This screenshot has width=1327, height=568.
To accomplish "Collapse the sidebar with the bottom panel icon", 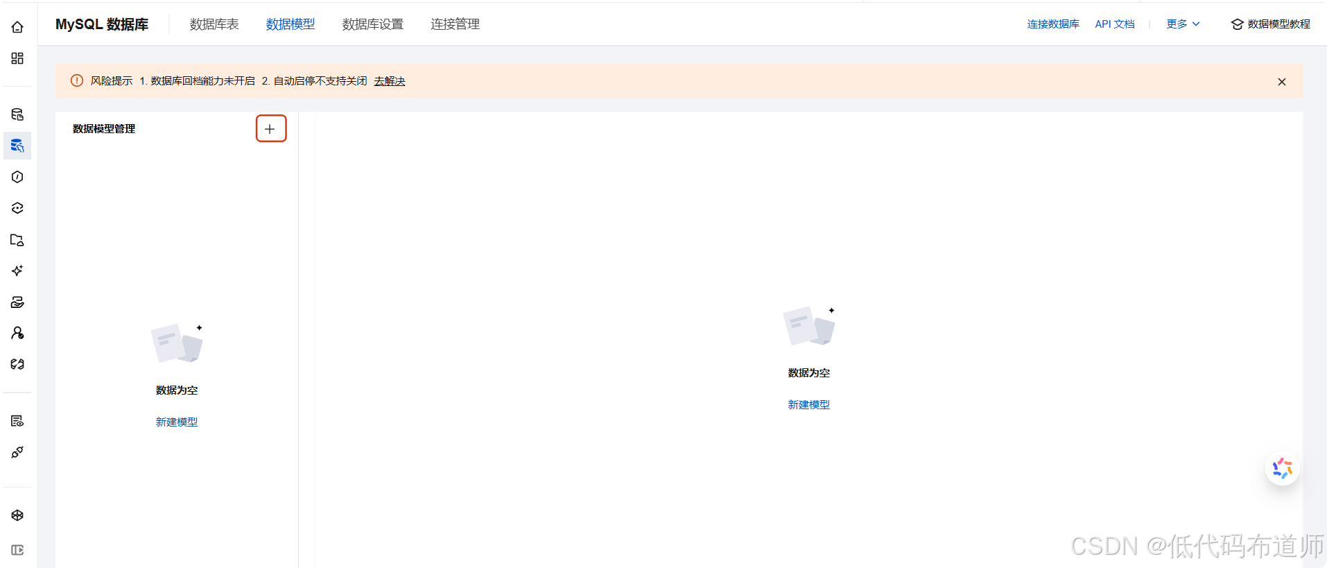I will (x=17, y=550).
